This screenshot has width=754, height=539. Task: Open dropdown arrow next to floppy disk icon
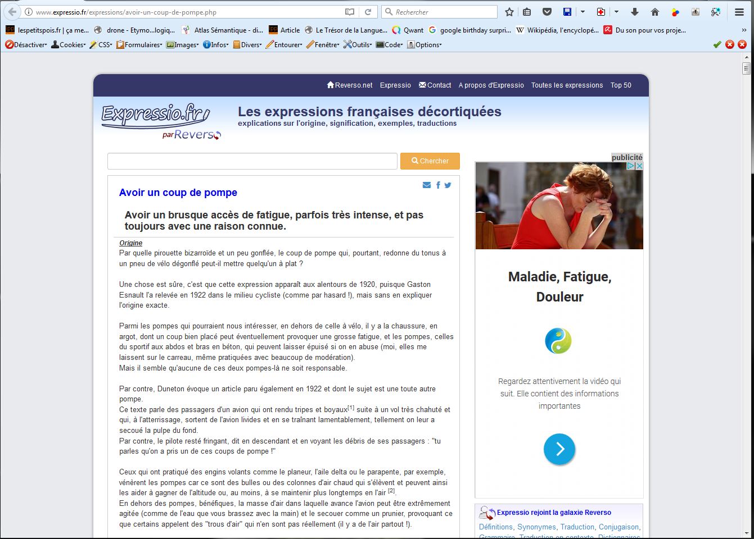583,12
